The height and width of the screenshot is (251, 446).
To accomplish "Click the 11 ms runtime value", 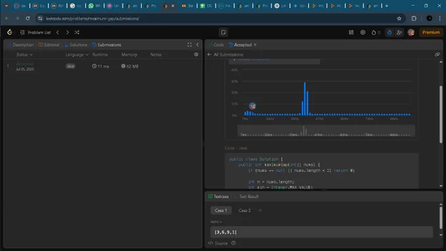I will pos(100,66).
